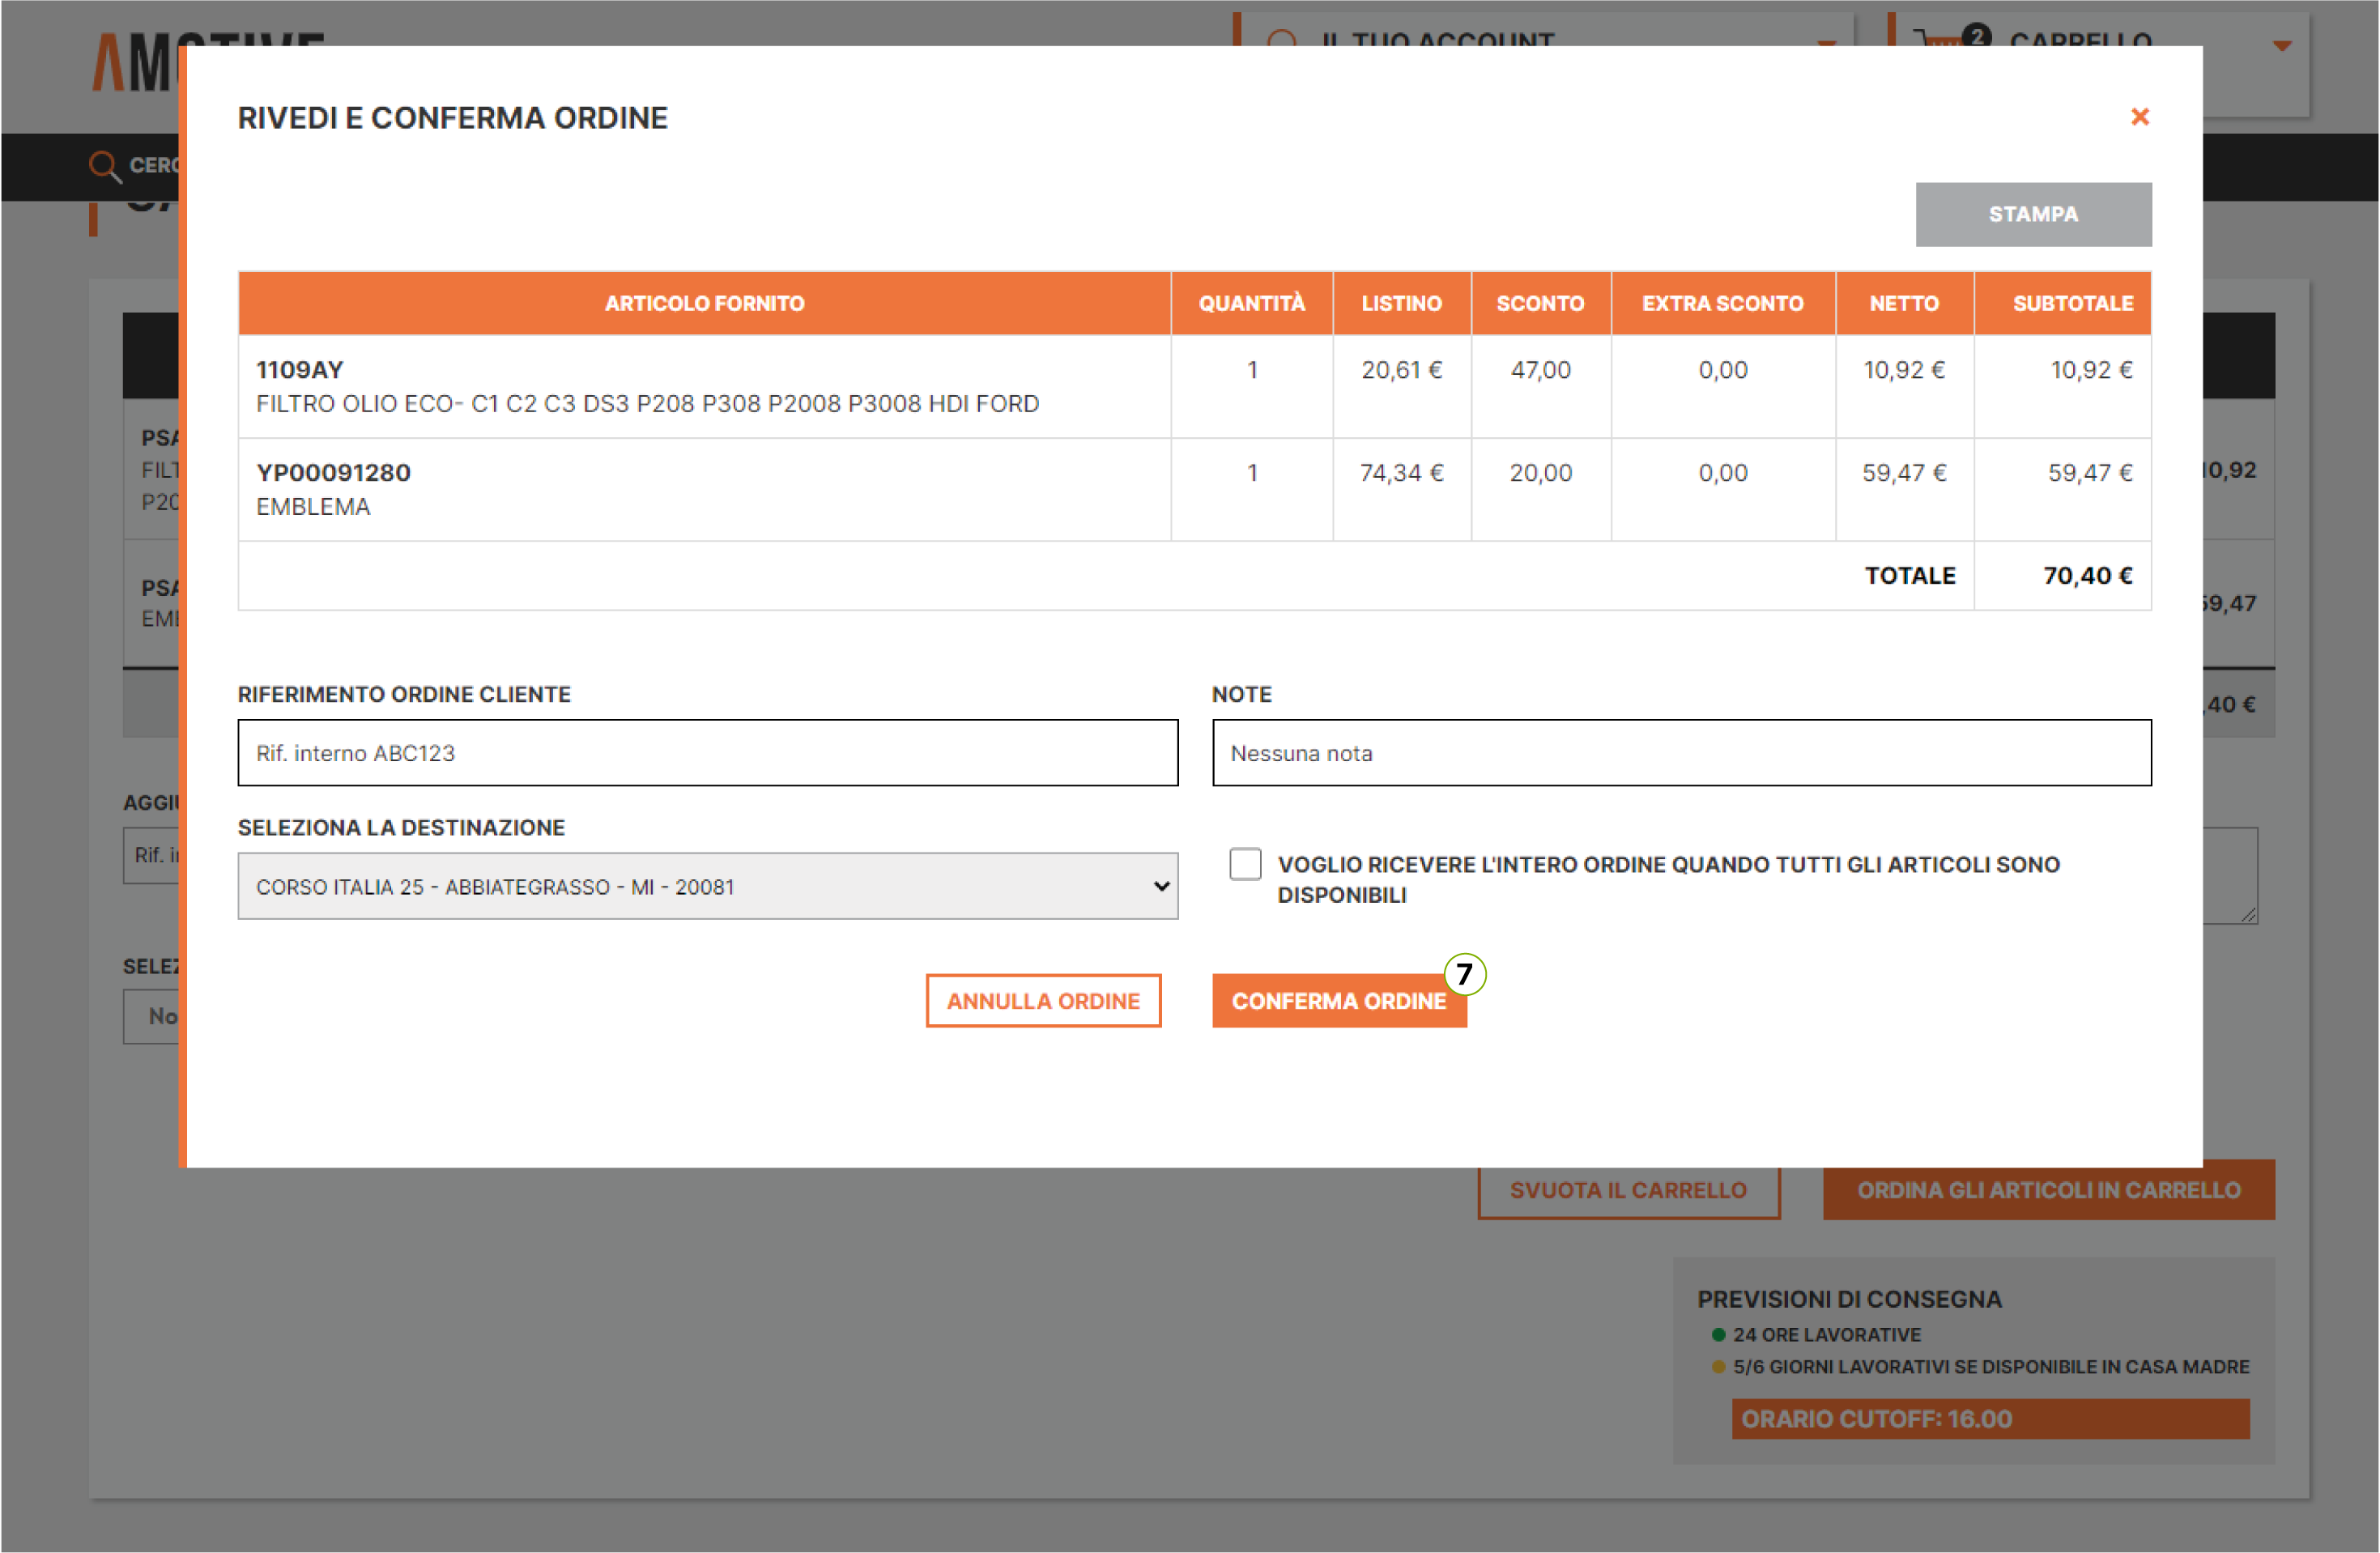The image size is (2380, 1553).
Task: Select article YP00091280 Emblema row
Action: point(333,473)
